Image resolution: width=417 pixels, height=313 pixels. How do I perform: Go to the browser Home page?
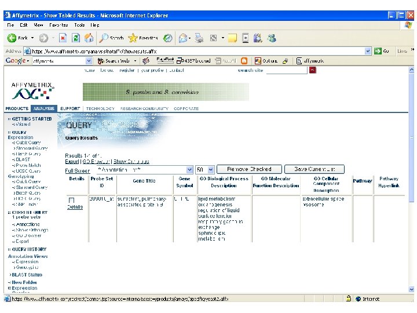pyautogui.click(x=89, y=38)
